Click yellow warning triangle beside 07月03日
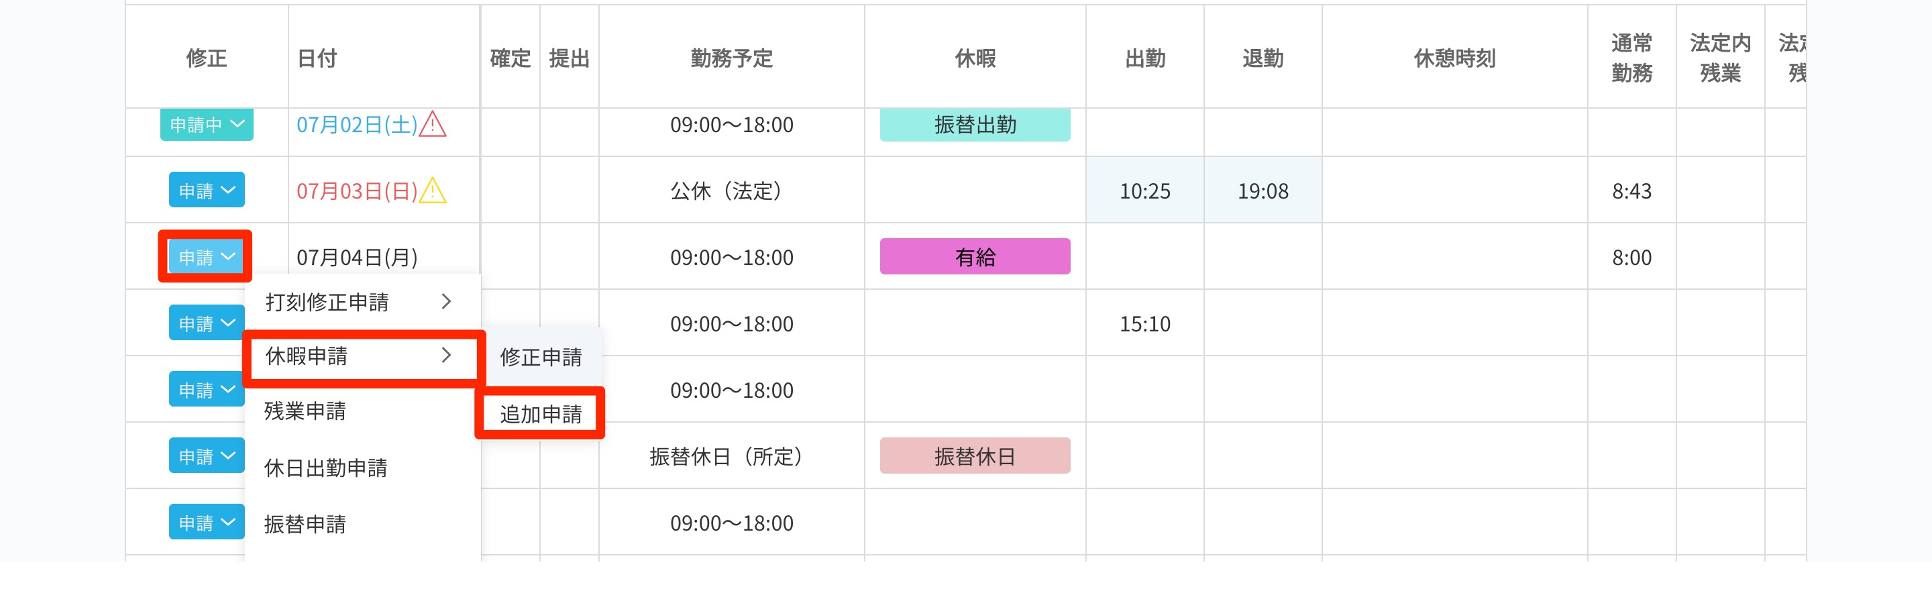 [433, 191]
